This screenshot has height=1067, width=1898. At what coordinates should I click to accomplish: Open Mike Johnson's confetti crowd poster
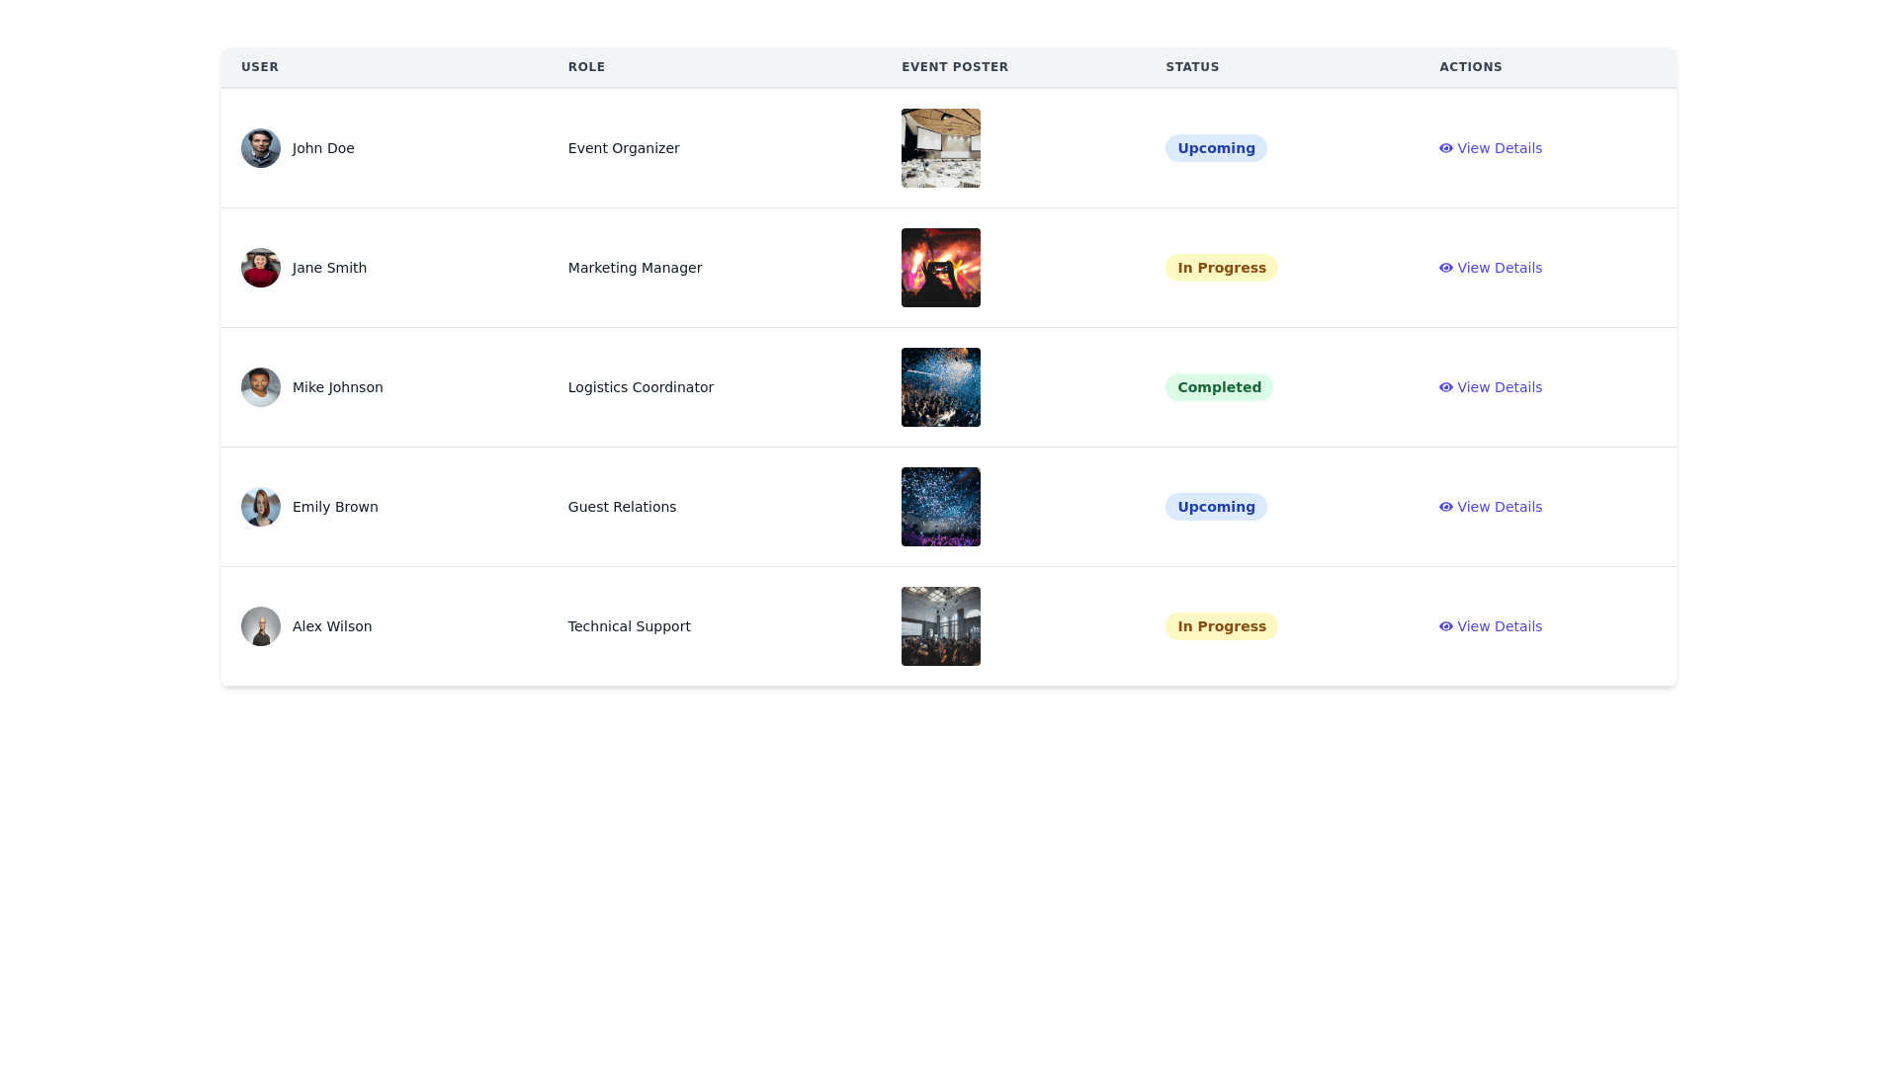pyautogui.click(x=941, y=387)
